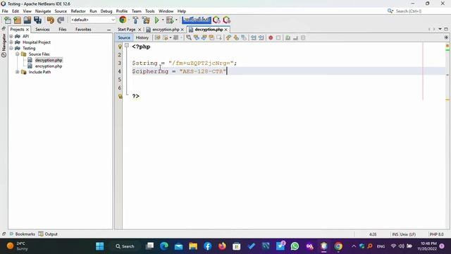451x254 pixels.
Task: Open the Run Project dropdown arrow
Action: coord(163,20)
